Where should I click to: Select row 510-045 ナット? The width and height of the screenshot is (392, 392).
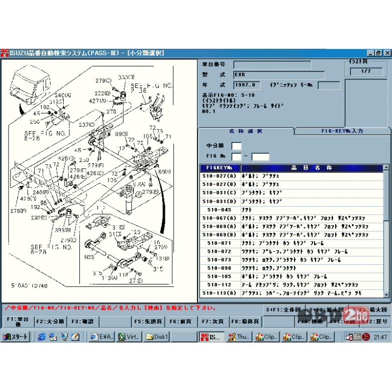291,210
